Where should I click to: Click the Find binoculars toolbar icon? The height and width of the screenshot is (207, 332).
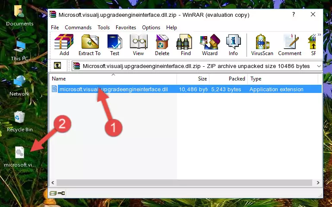[x=186, y=45]
